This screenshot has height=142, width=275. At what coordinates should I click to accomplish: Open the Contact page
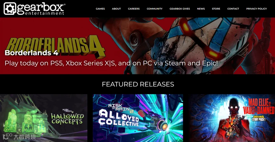[233, 9]
